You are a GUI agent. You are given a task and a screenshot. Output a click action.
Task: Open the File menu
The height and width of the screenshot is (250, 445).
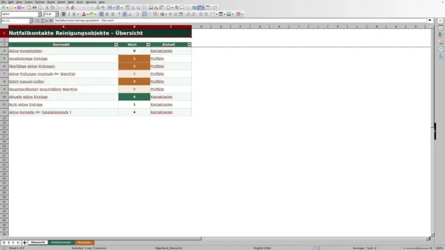[3, 2]
